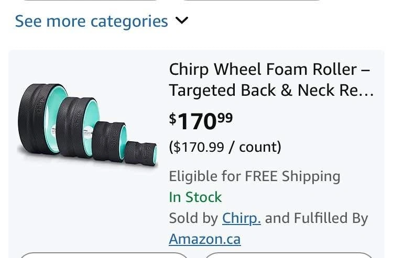Image resolution: width=393 pixels, height=258 pixels.
Task: Tap the Eligible for FREE Shipping text
Action: pyautogui.click(x=254, y=176)
